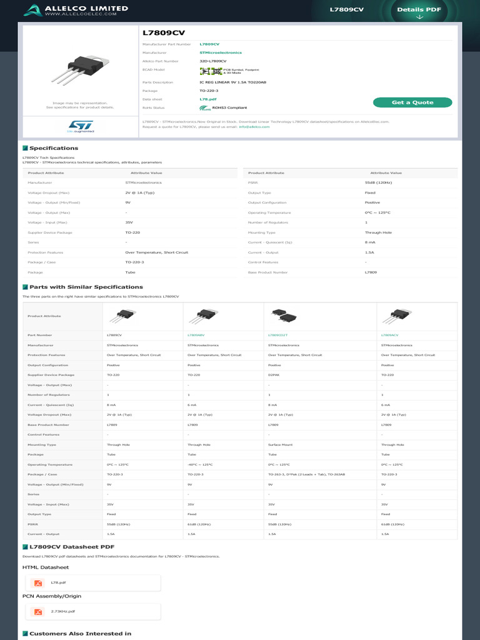Screen dimensions: 480x640
Task: Click the 'PCN Assembly/Origin' label
Action: [52, 596]
